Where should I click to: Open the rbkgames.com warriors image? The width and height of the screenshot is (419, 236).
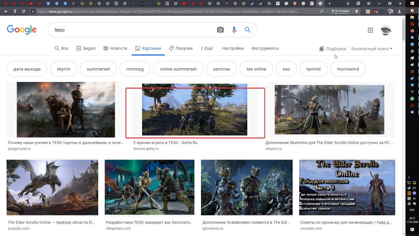pos(150,187)
